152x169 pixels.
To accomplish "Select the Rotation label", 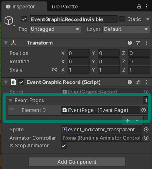I will click(19, 62).
